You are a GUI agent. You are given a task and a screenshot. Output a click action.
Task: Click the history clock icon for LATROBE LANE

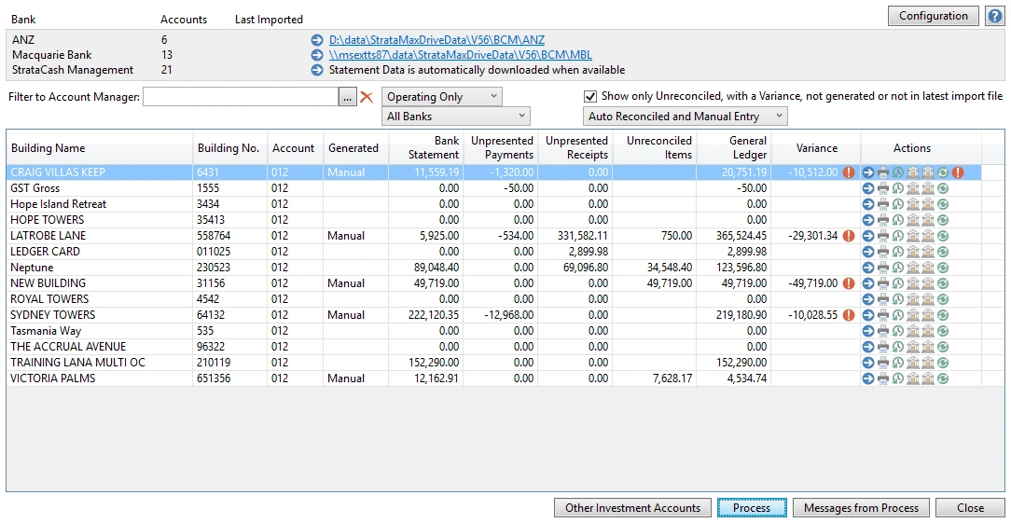[x=898, y=236]
